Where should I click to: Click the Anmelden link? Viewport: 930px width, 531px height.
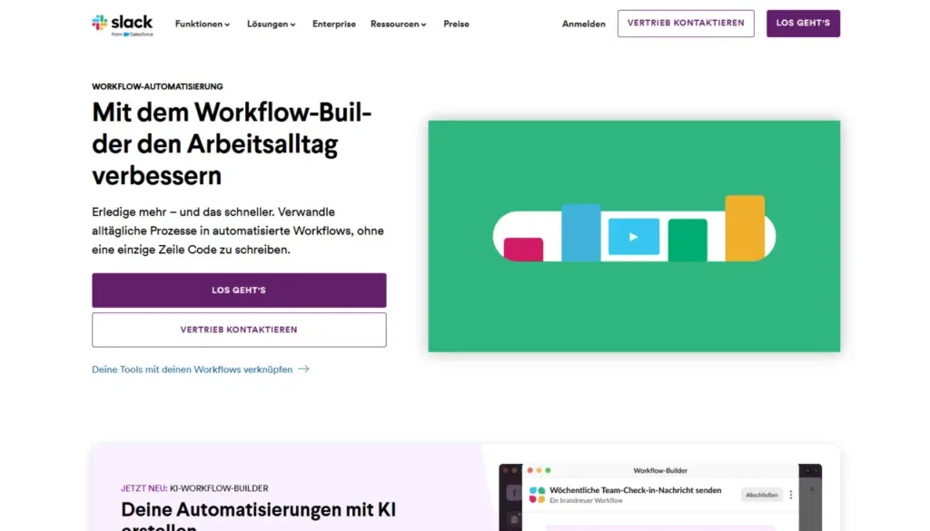583,25
